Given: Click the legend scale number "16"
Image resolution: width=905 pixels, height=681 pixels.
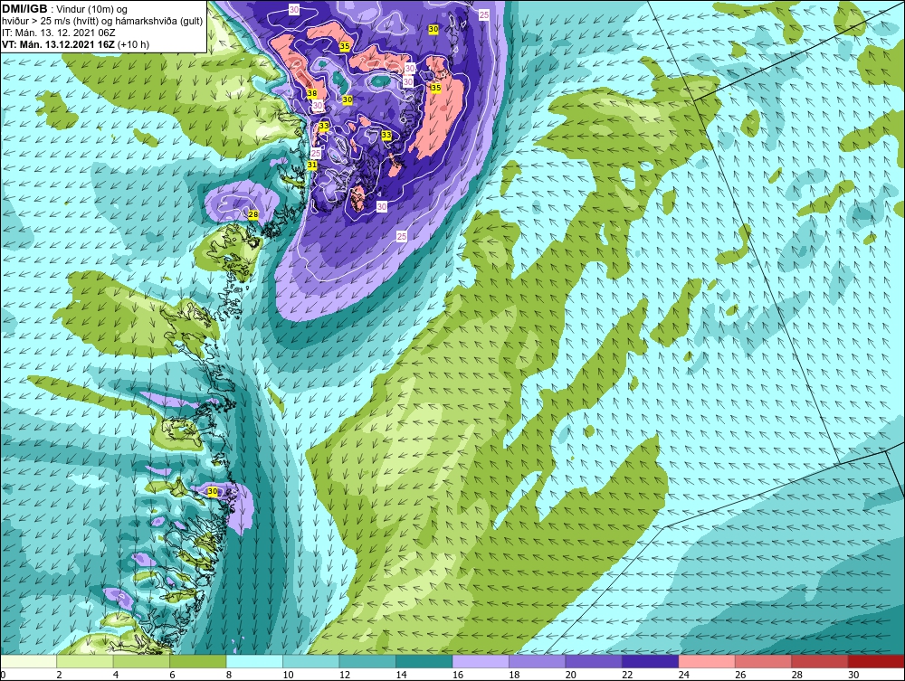Looking at the screenshot, I should [458, 675].
